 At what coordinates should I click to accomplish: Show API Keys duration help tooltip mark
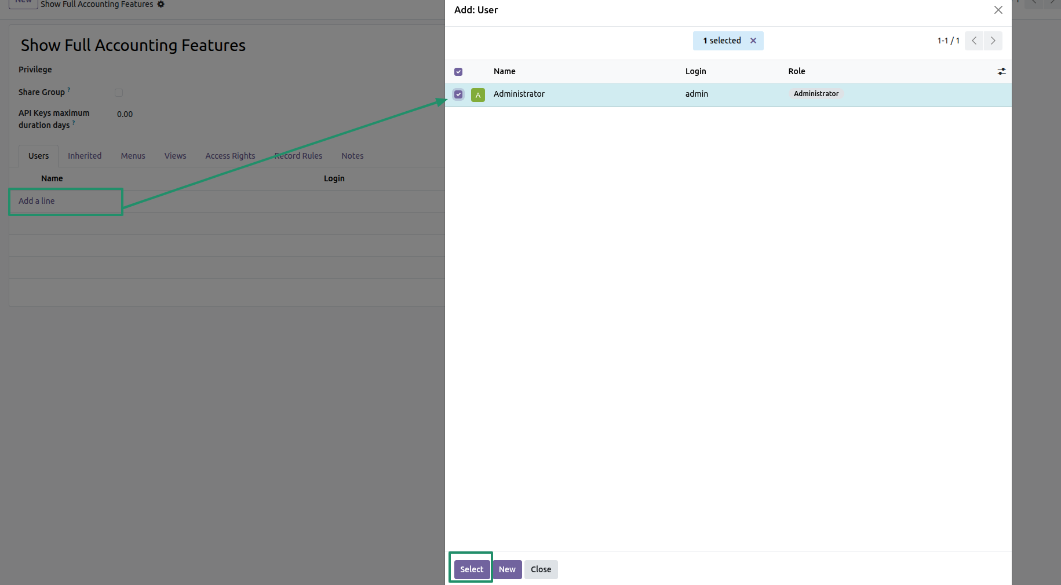click(74, 122)
